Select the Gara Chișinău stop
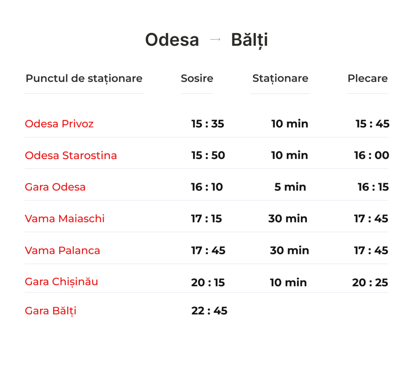 pos(61,282)
